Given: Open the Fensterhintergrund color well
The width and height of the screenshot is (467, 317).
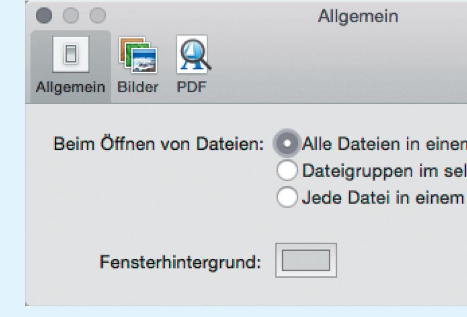Looking at the screenshot, I should (x=306, y=260).
